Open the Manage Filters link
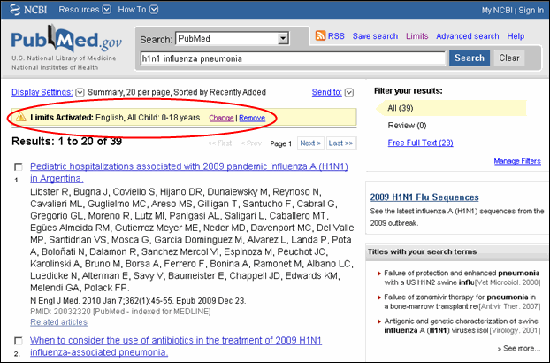 tap(516, 161)
